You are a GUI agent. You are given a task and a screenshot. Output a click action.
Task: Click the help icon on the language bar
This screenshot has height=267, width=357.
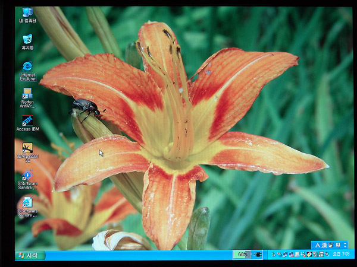[x=338, y=245]
